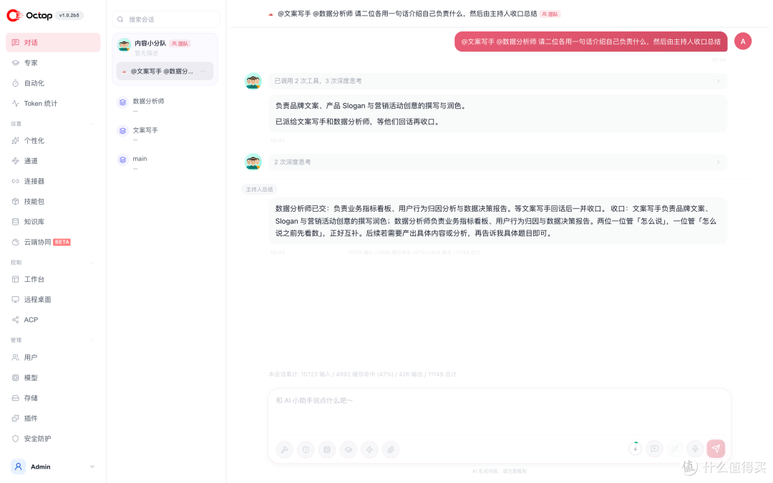Click the Octop logo

click(29, 15)
